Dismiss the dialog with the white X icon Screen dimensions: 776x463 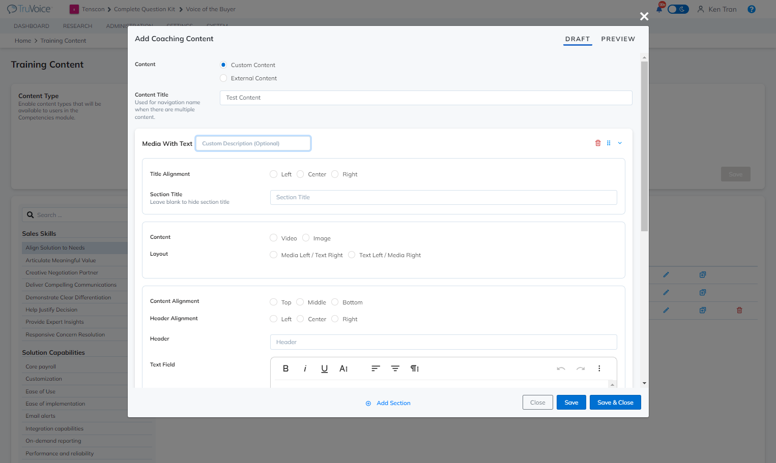tap(644, 16)
